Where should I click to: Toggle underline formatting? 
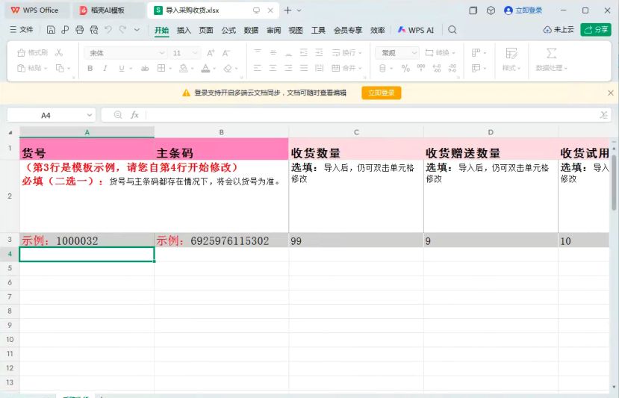122,68
